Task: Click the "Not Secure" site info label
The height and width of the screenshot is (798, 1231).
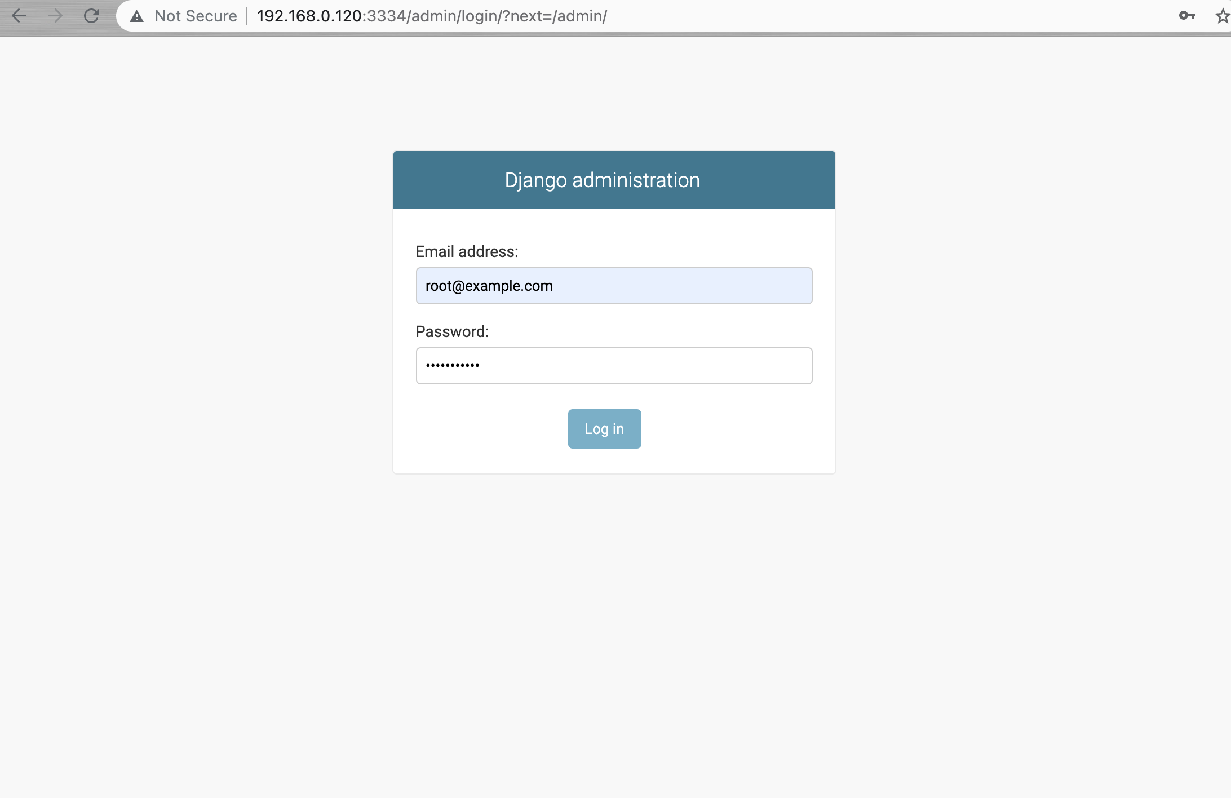Action: click(196, 16)
